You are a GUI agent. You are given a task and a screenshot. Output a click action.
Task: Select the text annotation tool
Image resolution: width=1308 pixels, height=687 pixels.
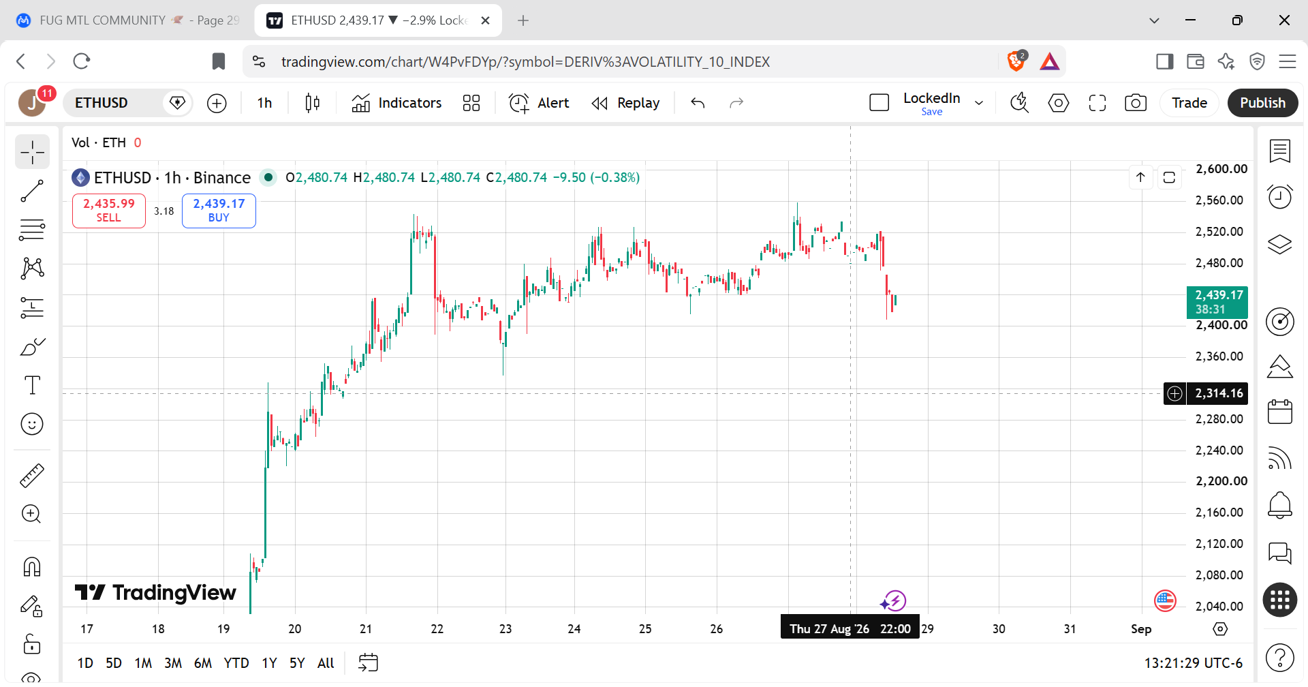pyautogui.click(x=32, y=385)
